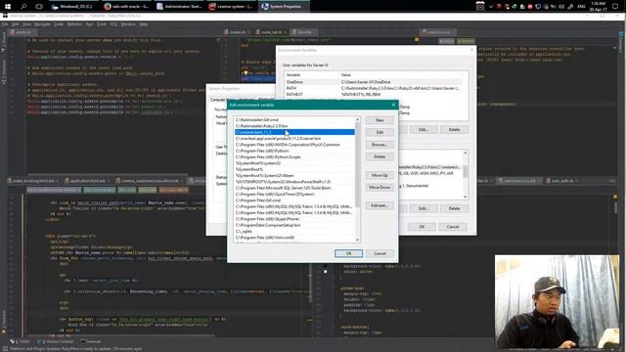Select the Skype\Phone path entry

pos(294,219)
